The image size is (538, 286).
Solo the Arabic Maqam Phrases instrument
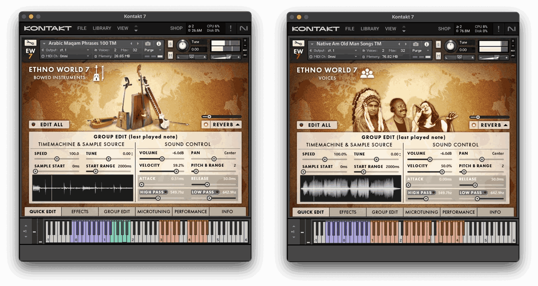click(x=171, y=44)
